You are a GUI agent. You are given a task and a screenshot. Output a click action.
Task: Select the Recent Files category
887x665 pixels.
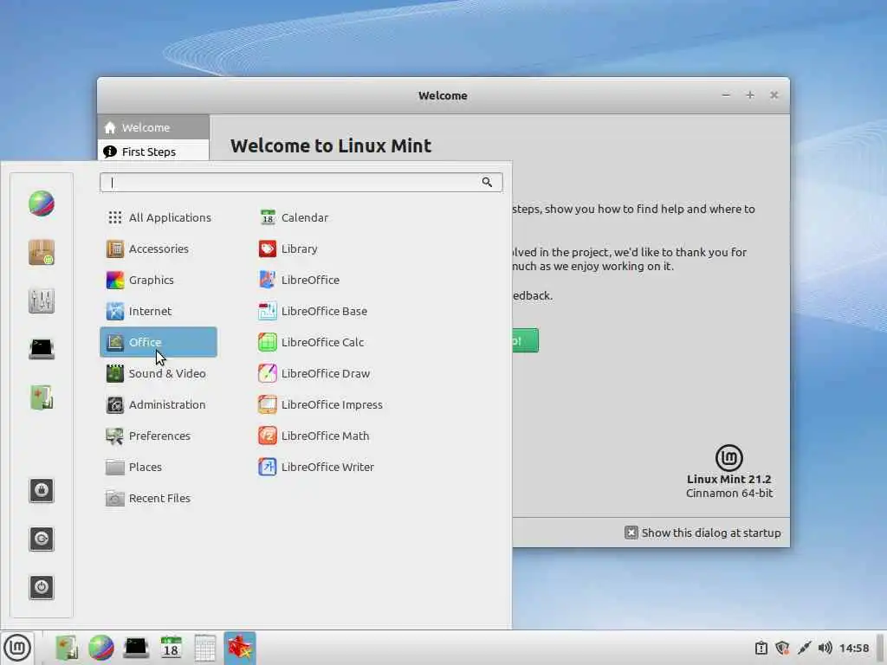159,498
